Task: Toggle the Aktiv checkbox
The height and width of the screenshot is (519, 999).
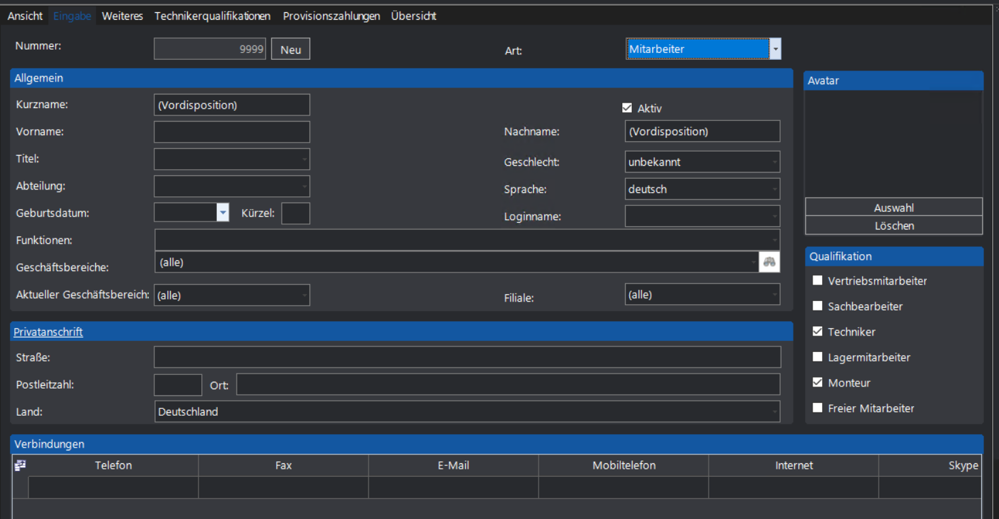Action: tap(627, 108)
